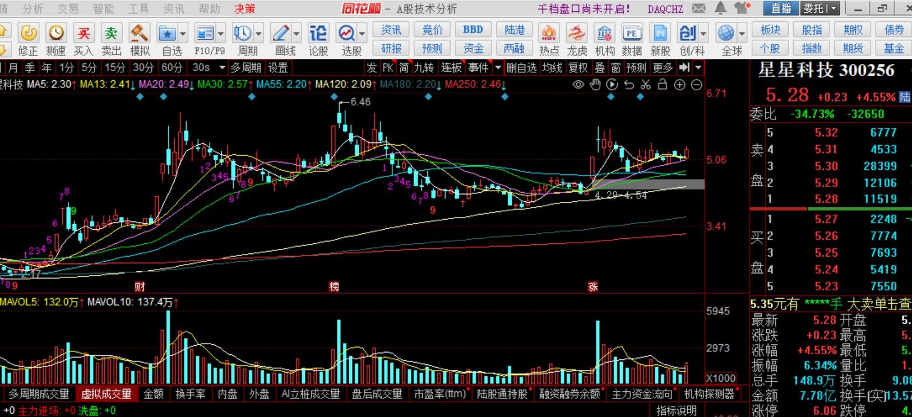
Task: Click the 6.46 high price marker on chart
Action: click(360, 102)
